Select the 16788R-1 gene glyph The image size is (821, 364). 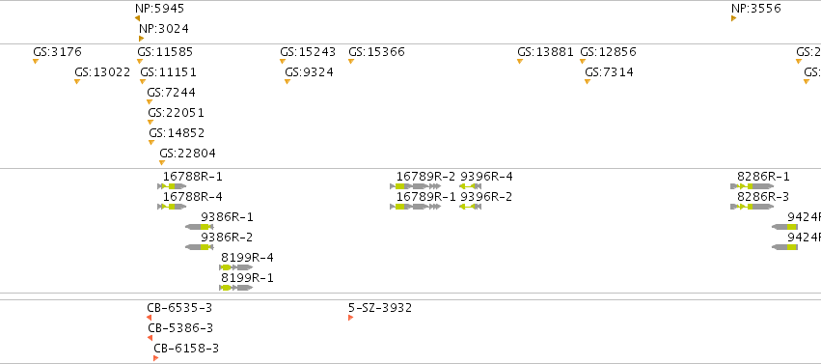coord(172,186)
